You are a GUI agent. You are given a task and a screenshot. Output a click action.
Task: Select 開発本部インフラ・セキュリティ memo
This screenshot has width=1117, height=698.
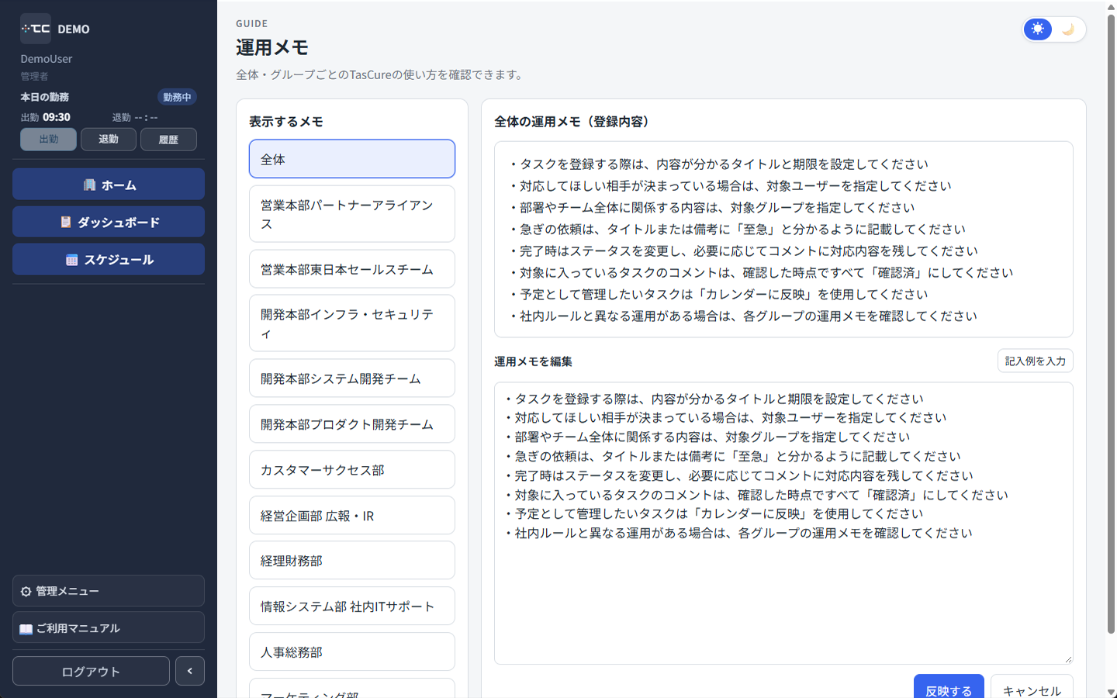pyautogui.click(x=352, y=323)
